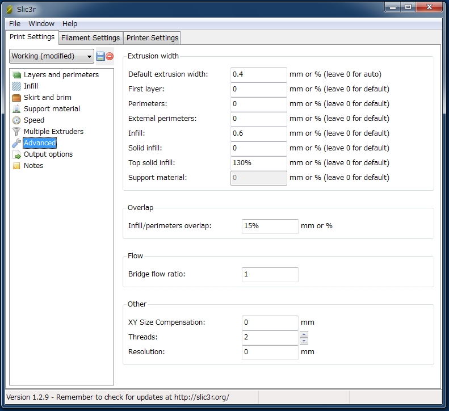This screenshot has height=411, width=449.
Task: Click the Infill/perimeters overlap field
Action: tap(270, 227)
